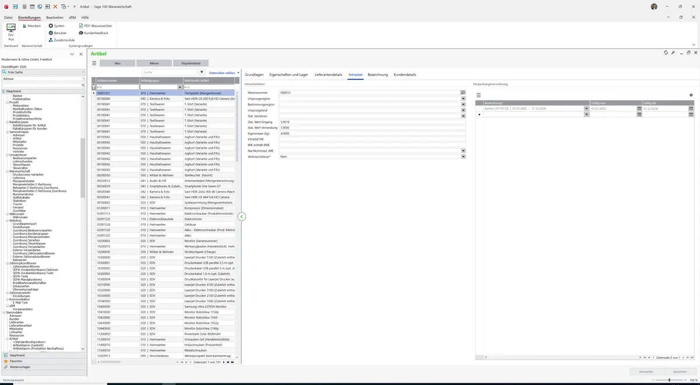
Task: Open the Wiedervorlagen panel
Action: click(44, 367)
